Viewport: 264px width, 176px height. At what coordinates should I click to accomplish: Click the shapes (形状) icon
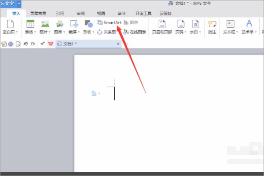tap(88, 24)
